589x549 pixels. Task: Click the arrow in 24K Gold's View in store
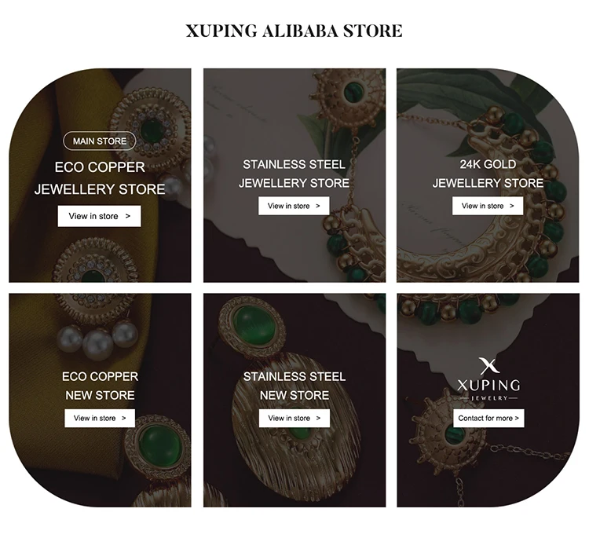tap(512, 206)
